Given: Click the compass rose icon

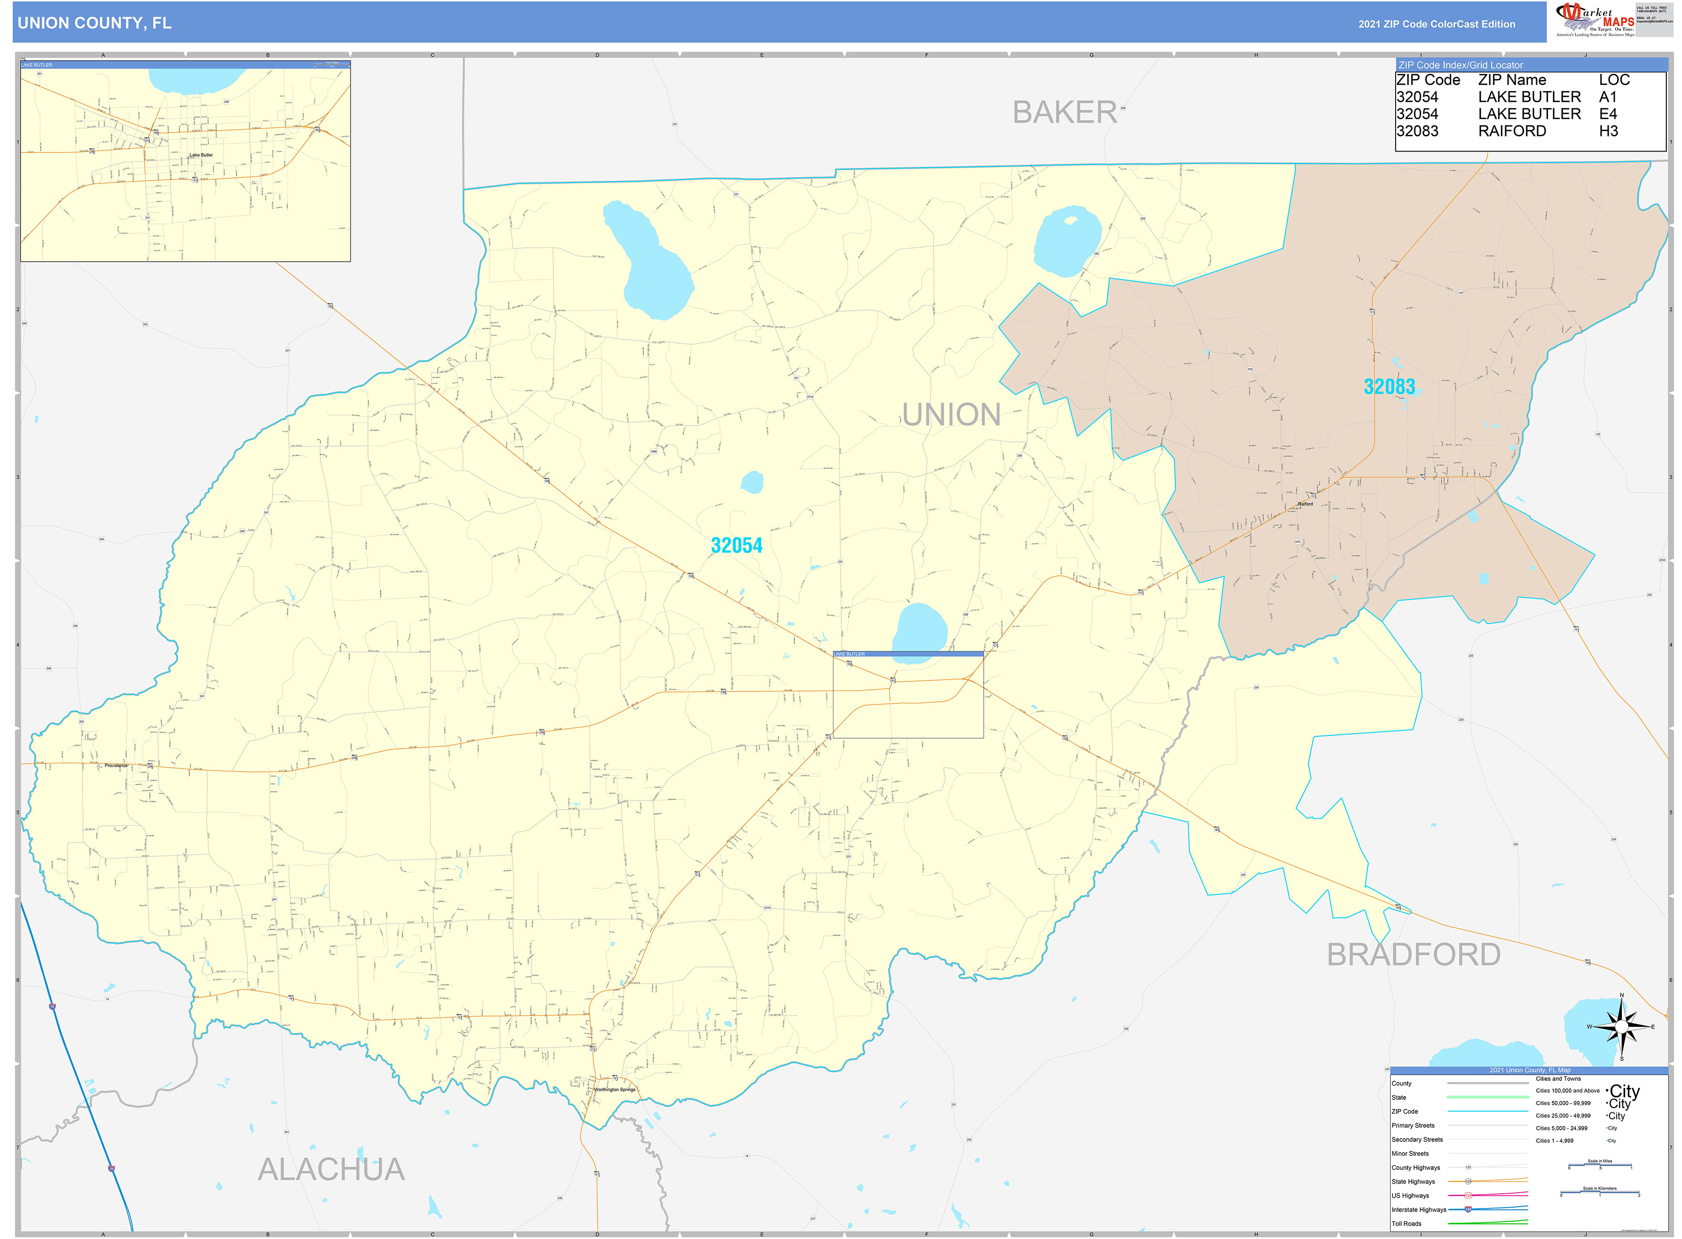Looking at the screenshot, I should [1621, 1026].
